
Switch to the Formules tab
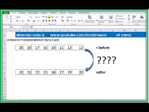(44, 13)
